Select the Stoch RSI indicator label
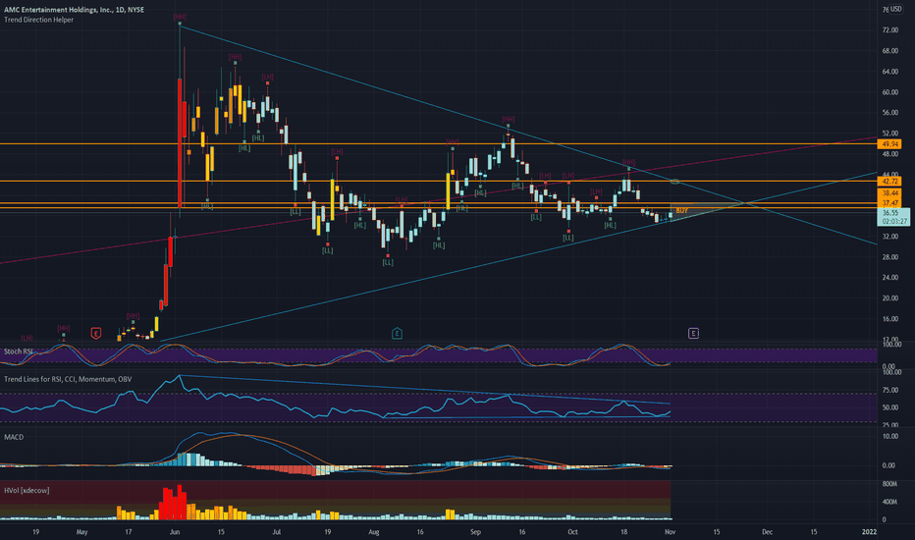This screenshot has height=540, width=915. pyautogui.click(x=19, y=351)
